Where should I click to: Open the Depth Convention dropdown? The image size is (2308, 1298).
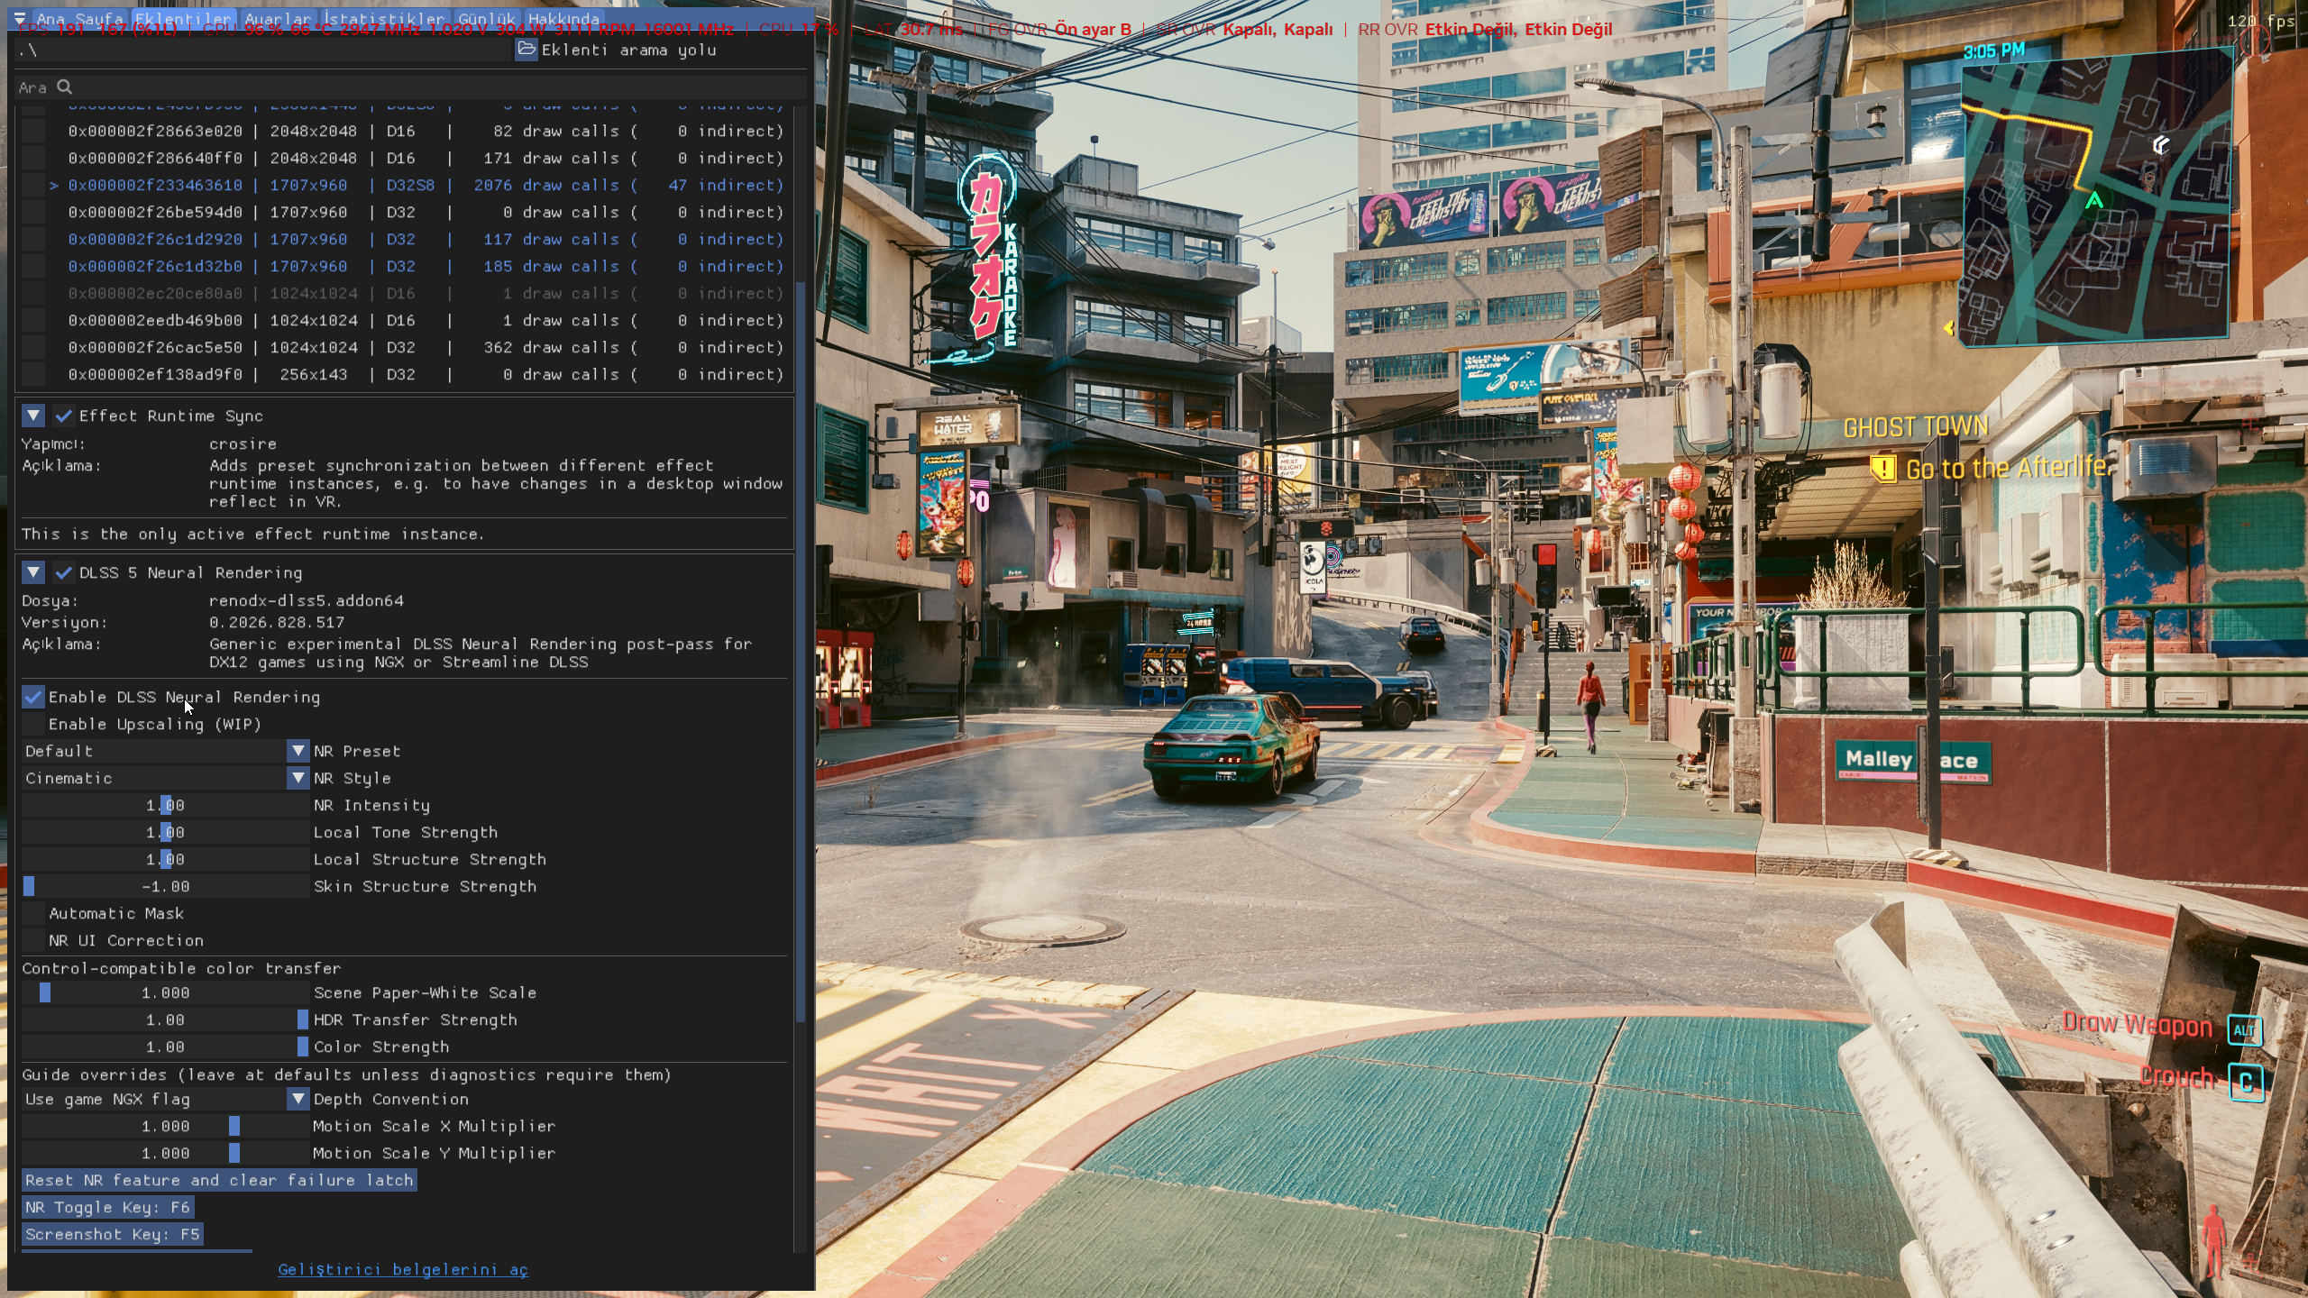166,1099
